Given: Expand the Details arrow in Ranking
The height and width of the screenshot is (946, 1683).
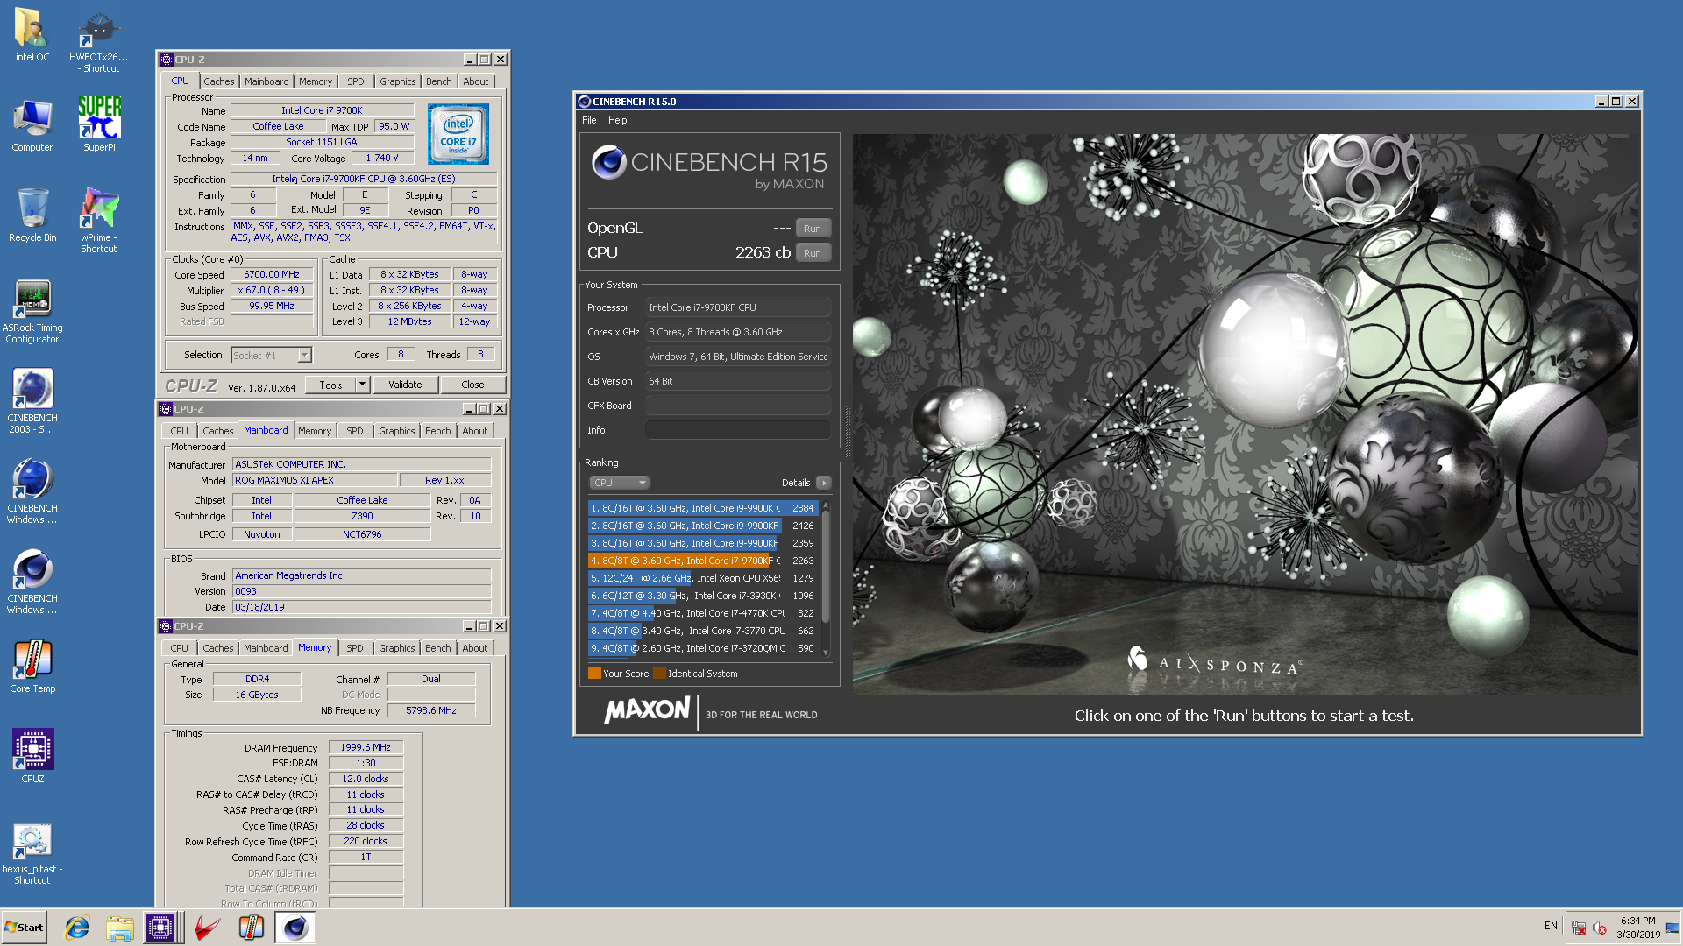Looking at the screenshot, I should point(823,483).
